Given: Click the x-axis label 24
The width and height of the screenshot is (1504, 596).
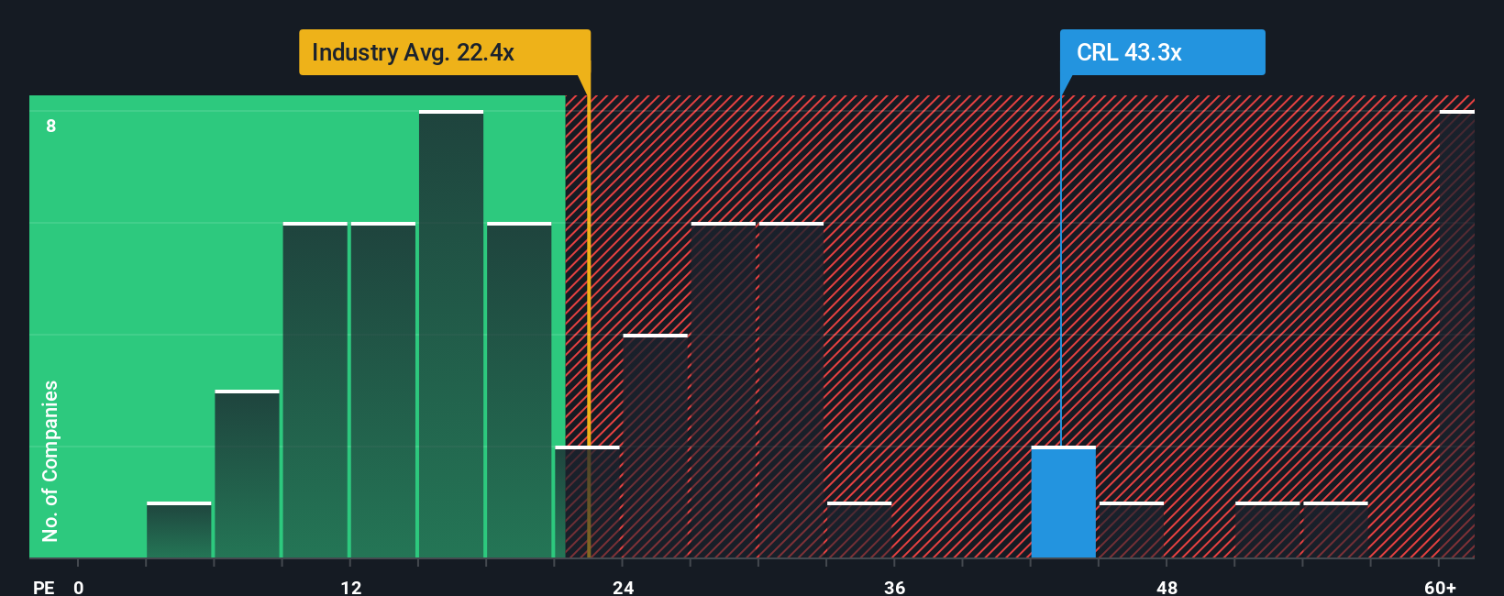Looking at the screenshot, I should click(x=623, y=587).
